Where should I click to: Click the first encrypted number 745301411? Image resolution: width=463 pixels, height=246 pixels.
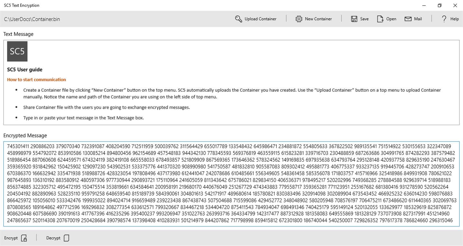coord(18,146)
